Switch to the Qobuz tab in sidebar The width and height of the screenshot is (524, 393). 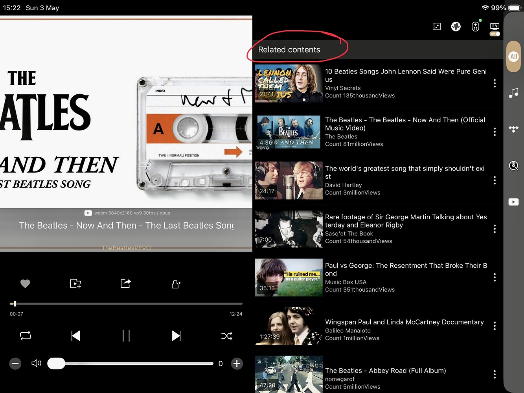click(x=513, y=165)
